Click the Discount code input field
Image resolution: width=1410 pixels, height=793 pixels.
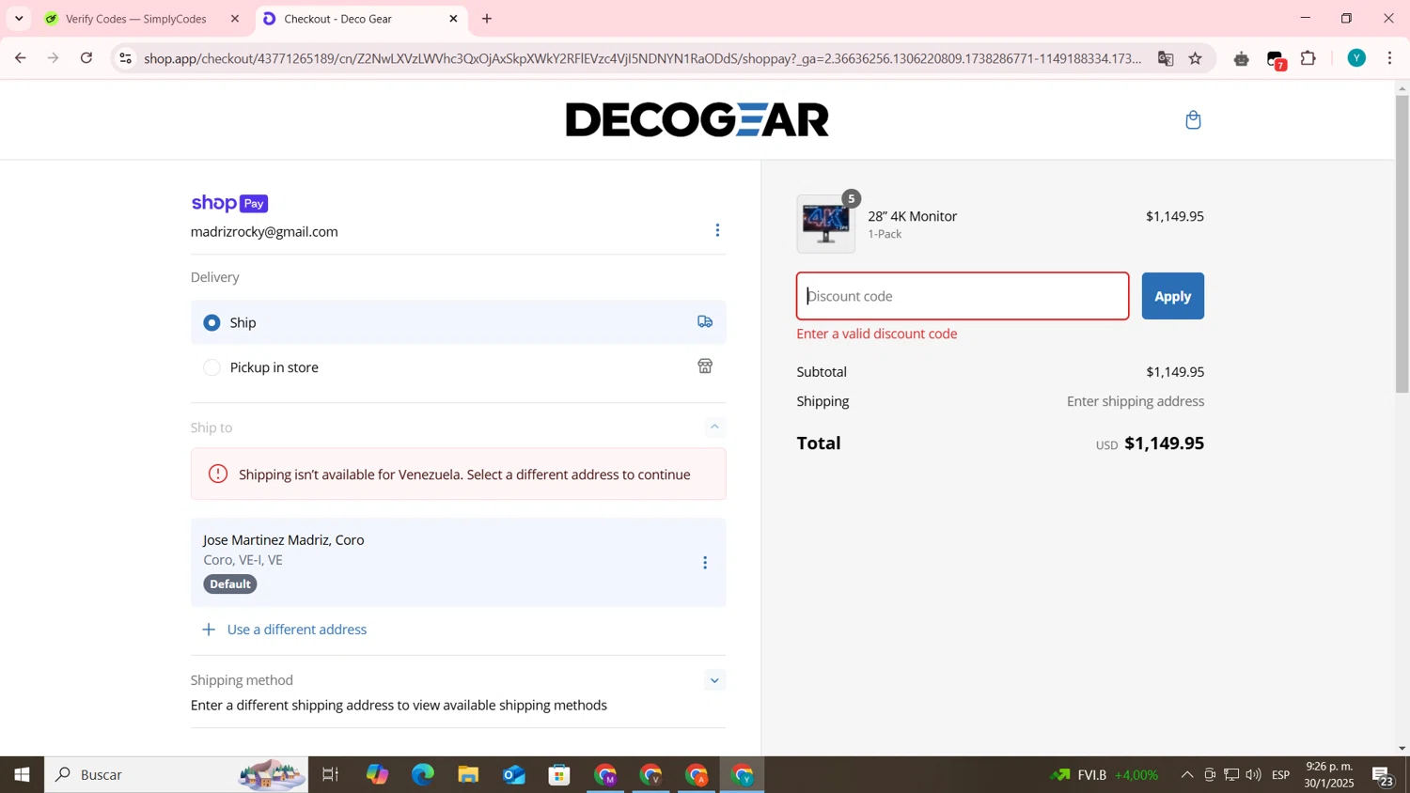963,296
